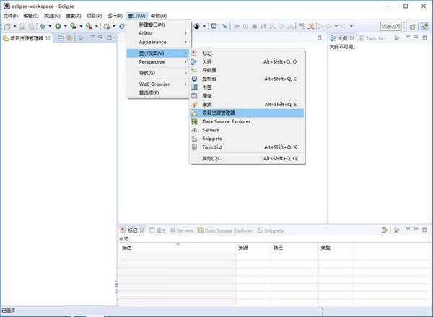Maximize the 大纲 outline panel
433x317 pixels.
(x=425, y=38)
